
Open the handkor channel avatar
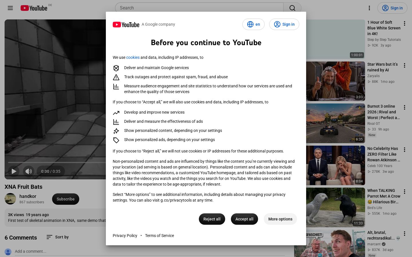click(10, 199)
